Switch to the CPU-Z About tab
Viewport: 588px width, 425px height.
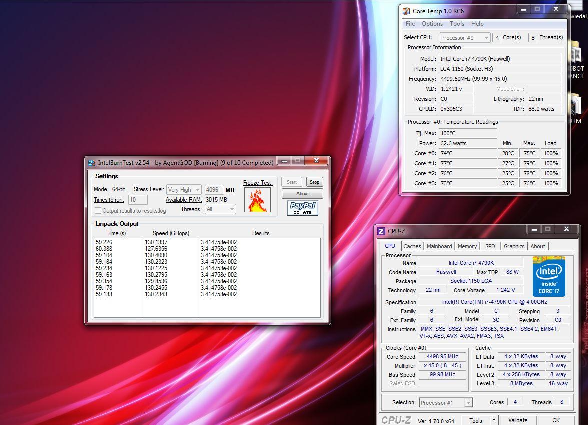[538, 246]
